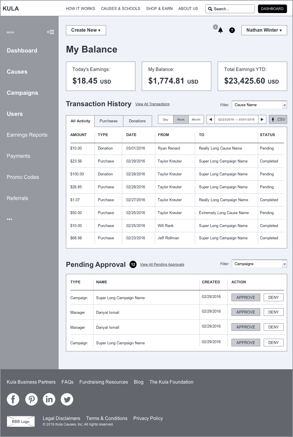Go to previous date range arrow
Viewport: 293px width, 437px height.
click(x=210, y=119)
